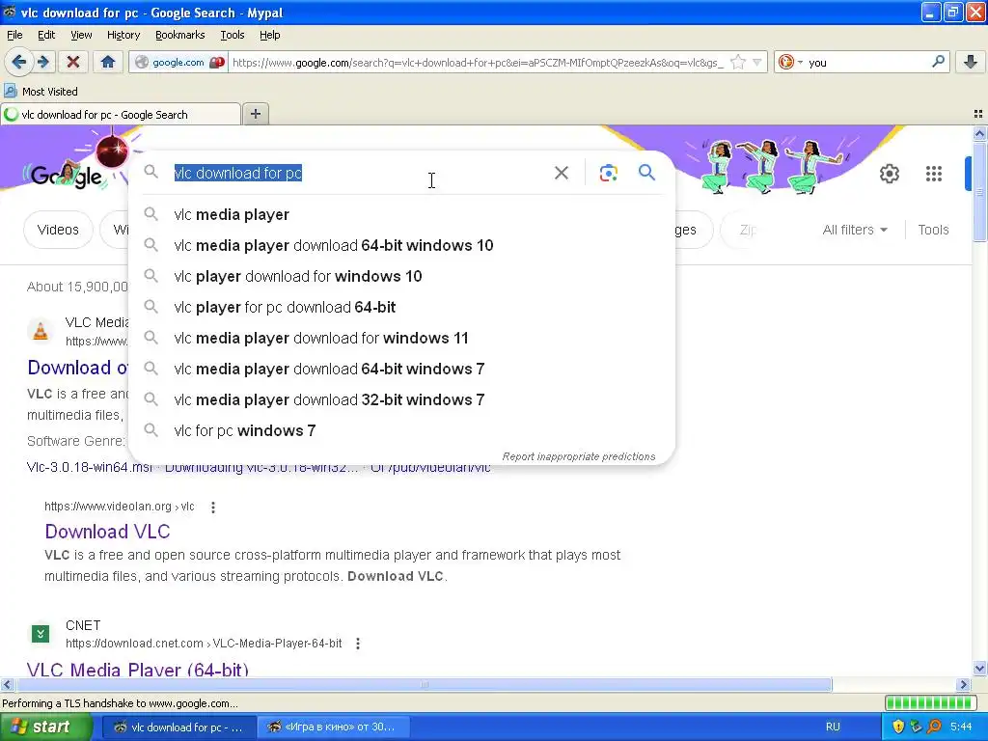Open the Home page icon
This screenshot has width=988, height=741.
tap(108, 62)
